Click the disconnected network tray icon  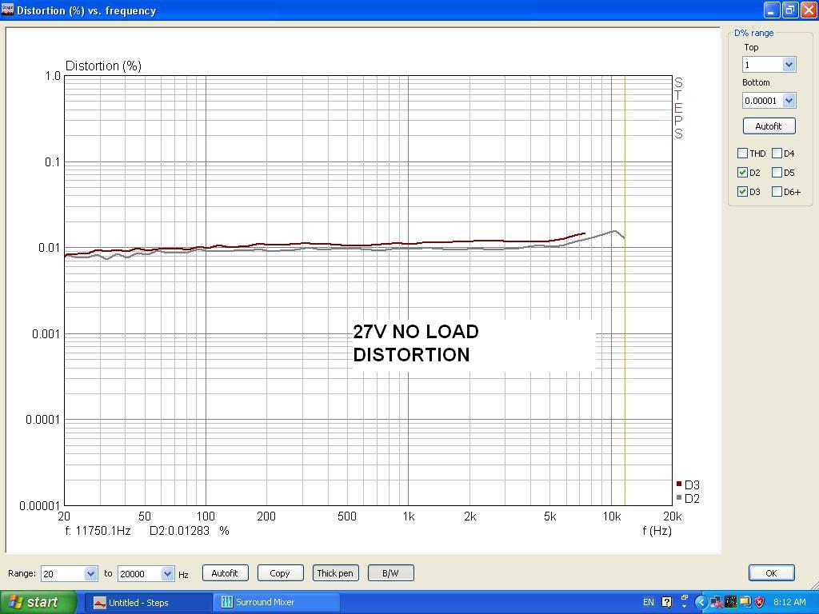click(716, 602)
